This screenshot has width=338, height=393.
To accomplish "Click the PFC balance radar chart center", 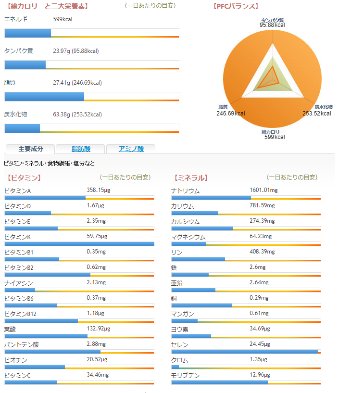I will [273, 77].
